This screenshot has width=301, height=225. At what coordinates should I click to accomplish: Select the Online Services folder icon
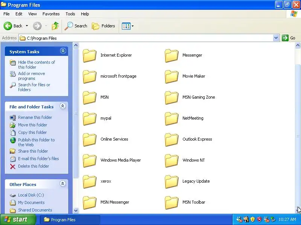90,139
